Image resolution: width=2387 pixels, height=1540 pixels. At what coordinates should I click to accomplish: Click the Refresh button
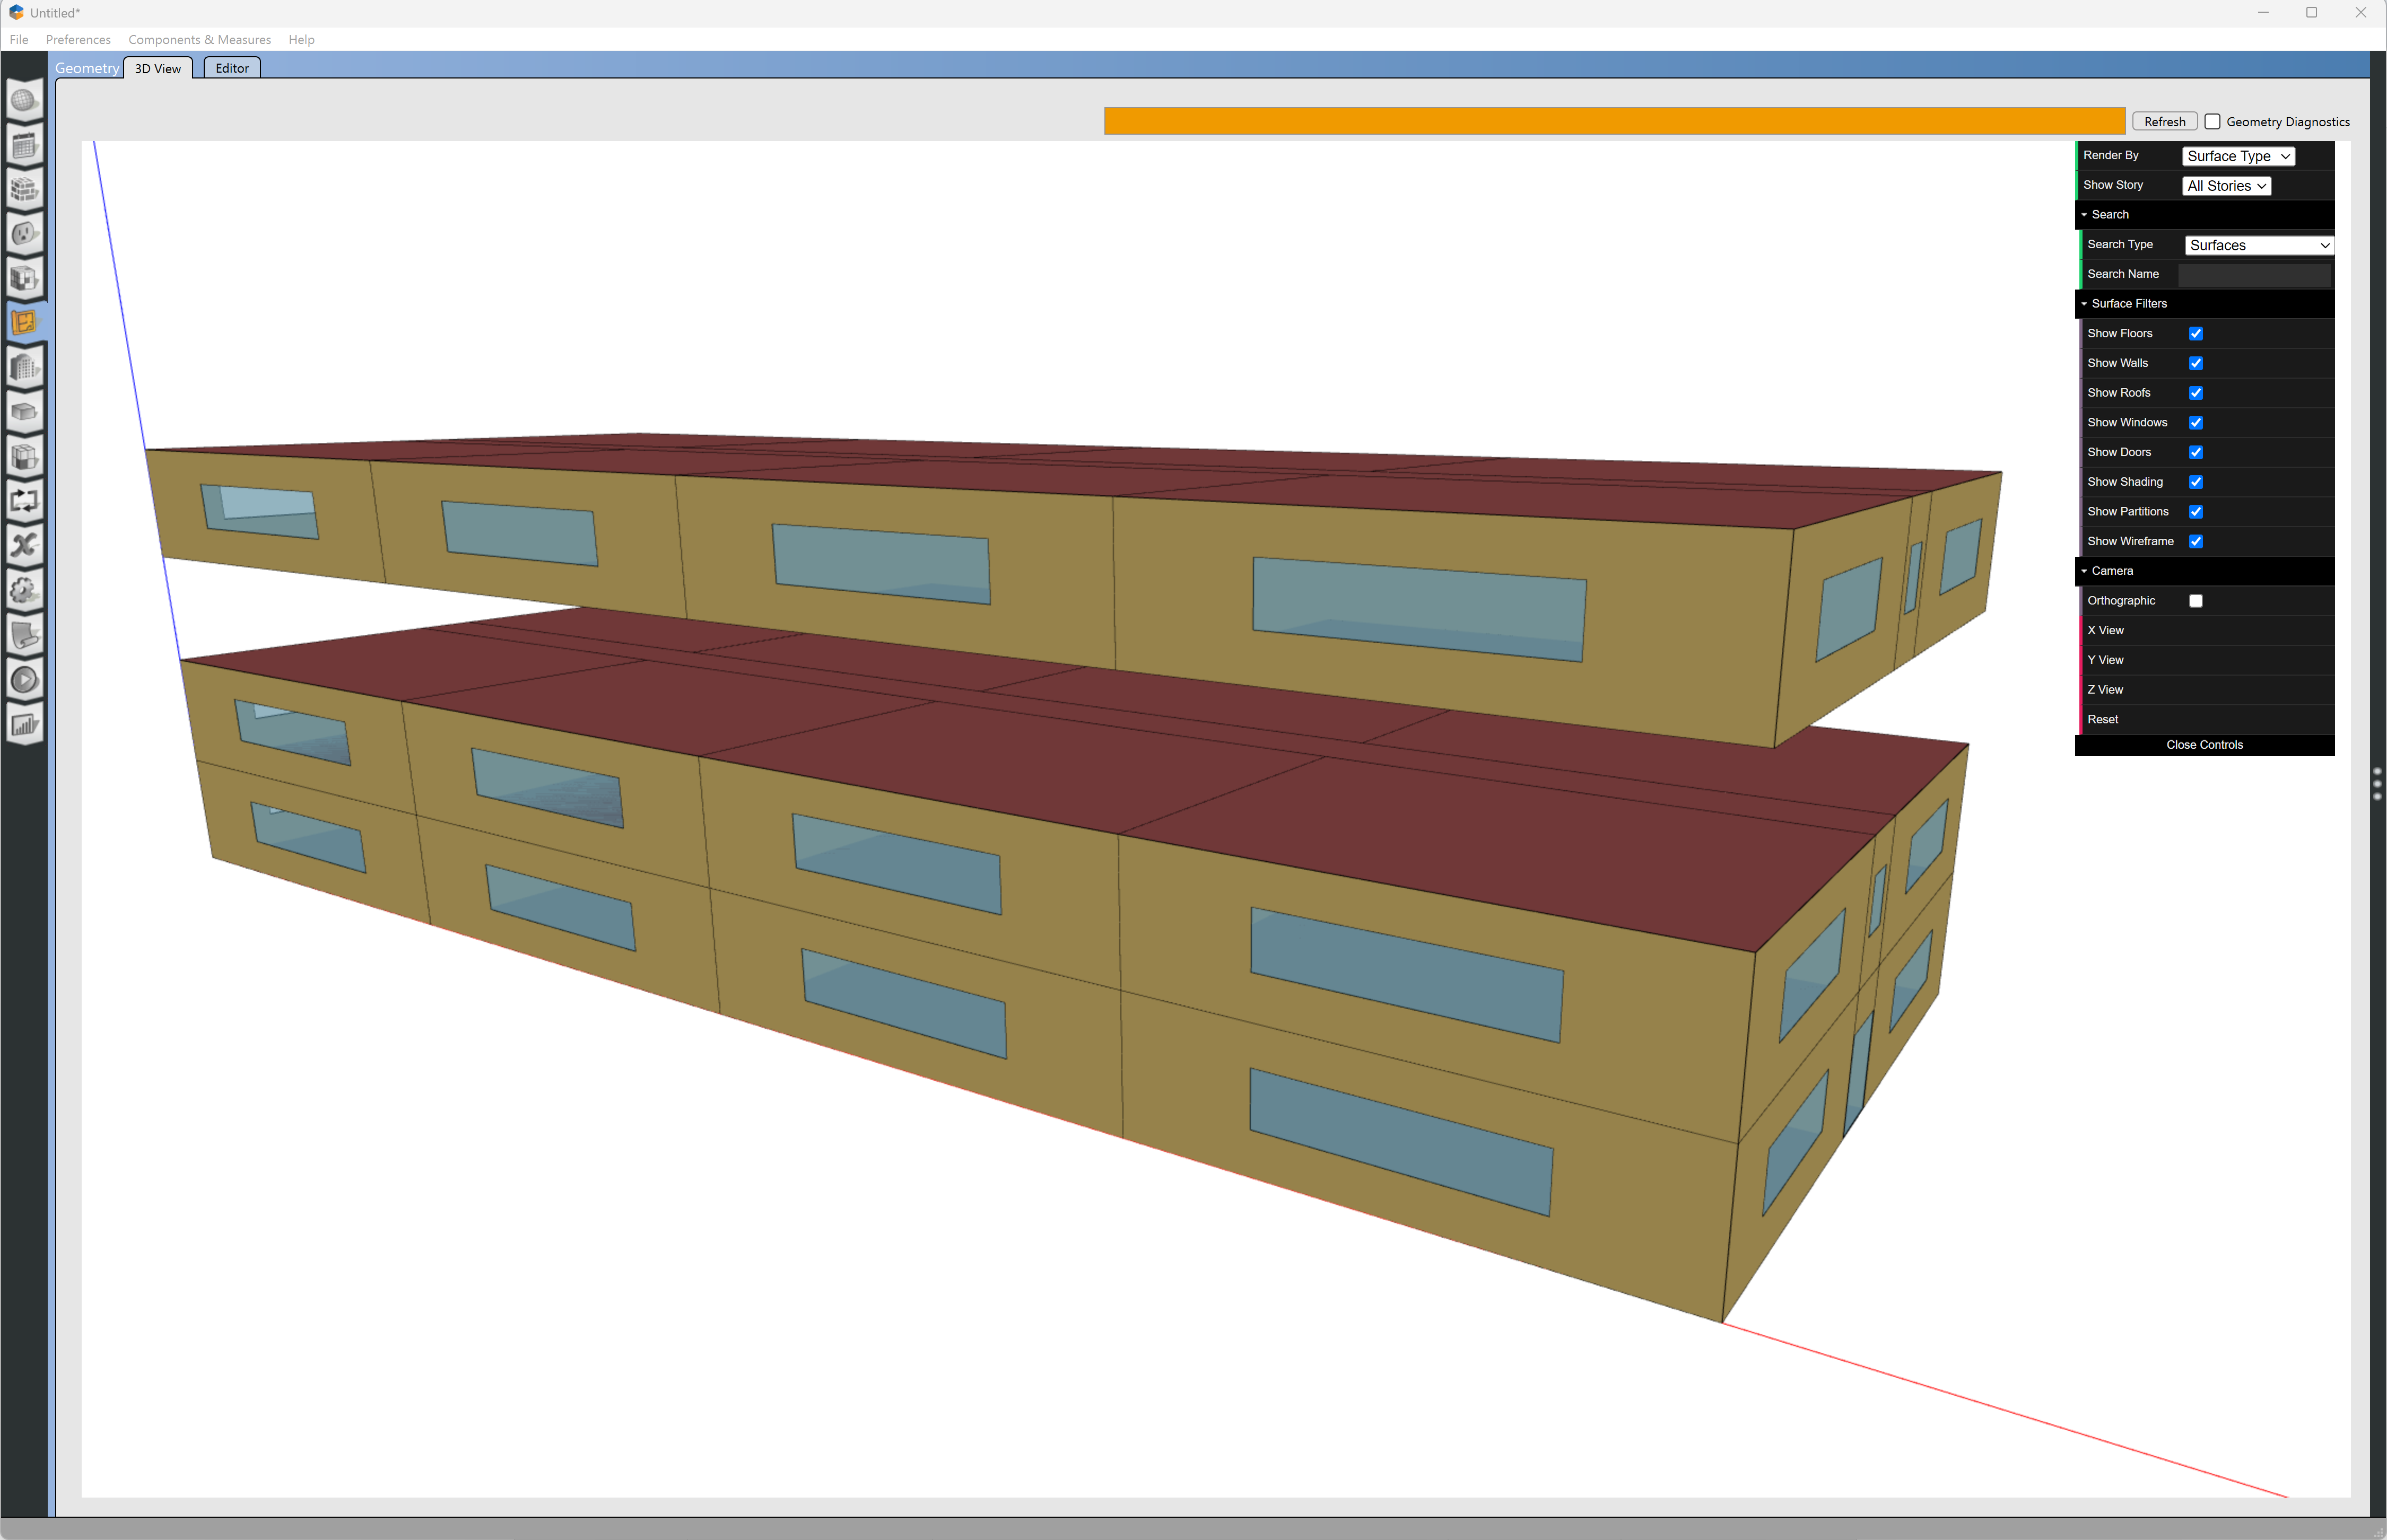tap(2164, 122)
